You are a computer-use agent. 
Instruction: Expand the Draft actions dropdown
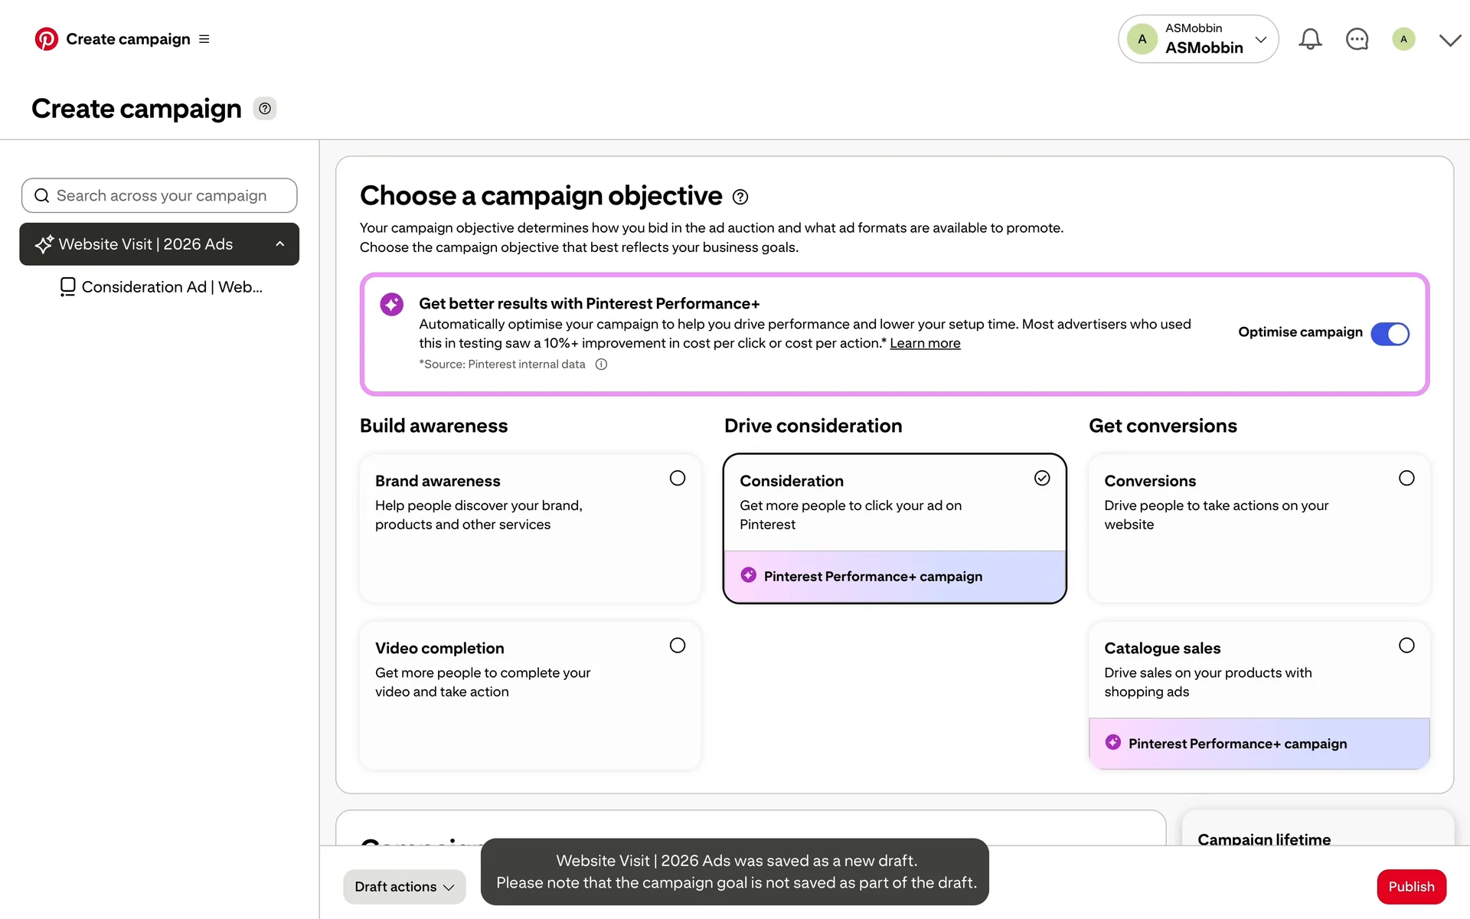tap(404, 887)
